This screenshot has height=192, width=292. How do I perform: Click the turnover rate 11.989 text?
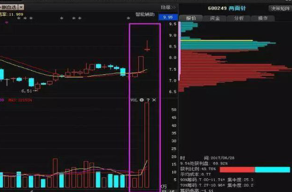click(x=12, y=14)
